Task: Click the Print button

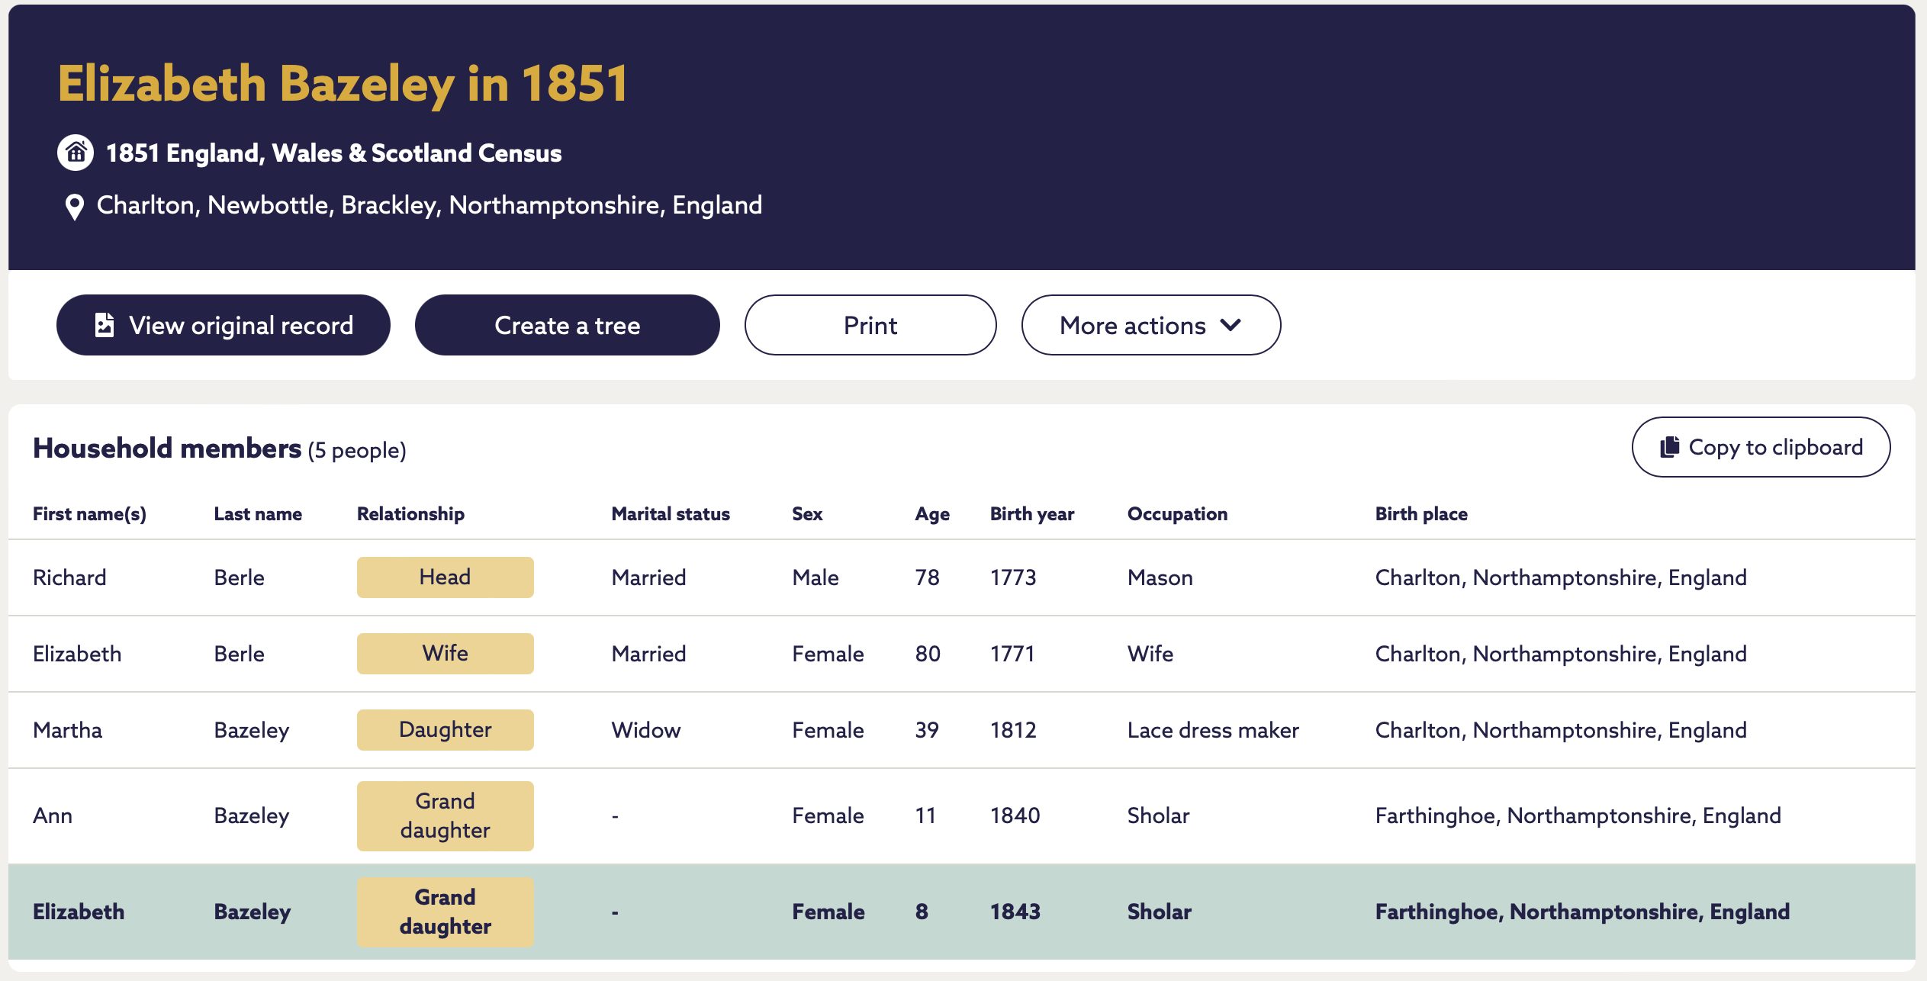Action: (870, 325)
